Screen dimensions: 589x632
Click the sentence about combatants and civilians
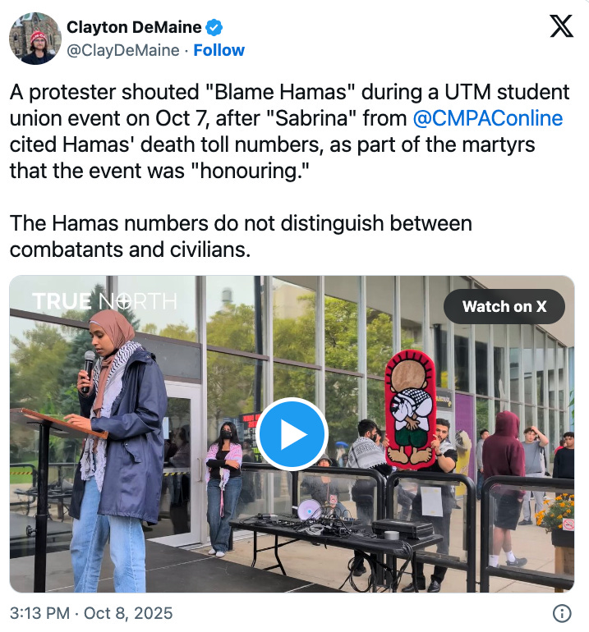click(241, 236)
